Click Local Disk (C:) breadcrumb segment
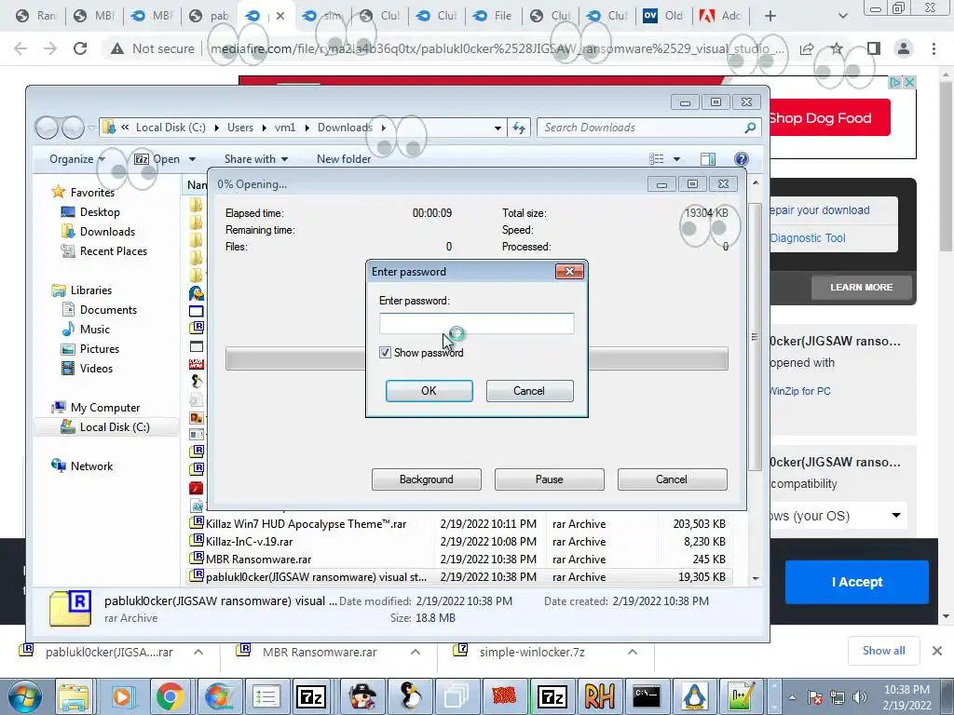 coord(170,128)
